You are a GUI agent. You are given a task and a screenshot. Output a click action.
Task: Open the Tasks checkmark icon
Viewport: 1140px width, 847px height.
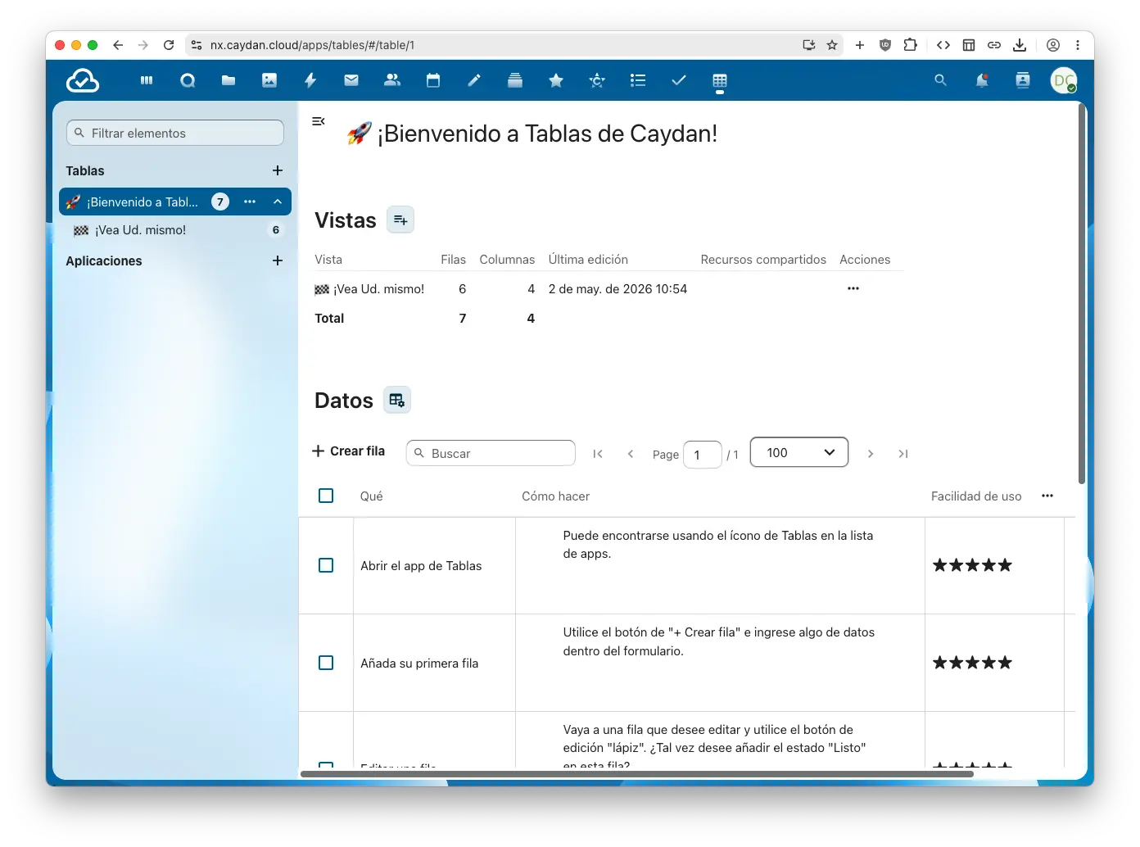click(679, 80)
